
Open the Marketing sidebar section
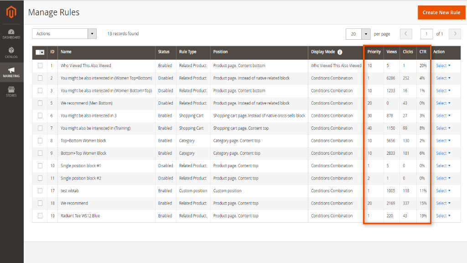coord(11,72)
